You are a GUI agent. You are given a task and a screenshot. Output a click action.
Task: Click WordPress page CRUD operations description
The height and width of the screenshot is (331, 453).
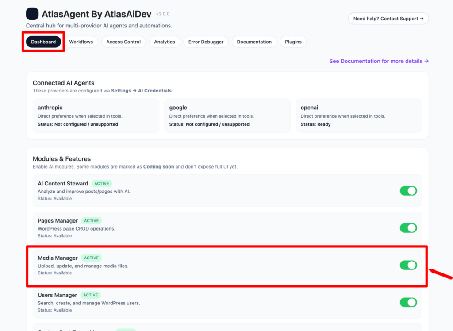click(77, 229)
